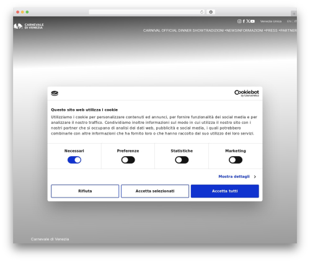The image size is (310, 262).
Task: Open the Instagram social icon
Action: [239, 21]
